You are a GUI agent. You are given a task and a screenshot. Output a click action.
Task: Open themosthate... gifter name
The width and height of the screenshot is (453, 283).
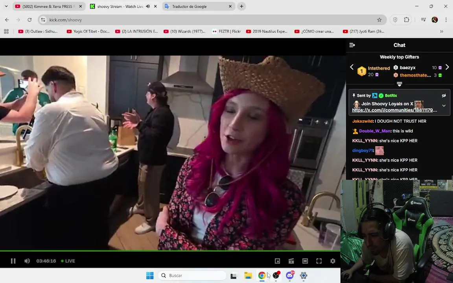(415, 75)
